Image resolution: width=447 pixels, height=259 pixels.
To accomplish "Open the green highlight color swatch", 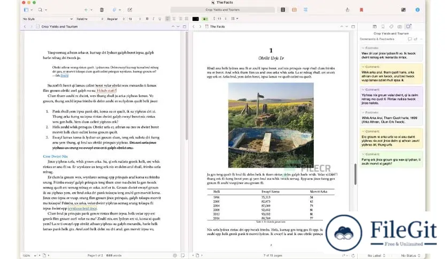I will pyautogui.click(x=205, y=19).
